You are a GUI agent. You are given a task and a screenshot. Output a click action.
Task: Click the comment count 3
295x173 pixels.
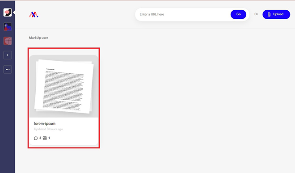click(40, 138)
